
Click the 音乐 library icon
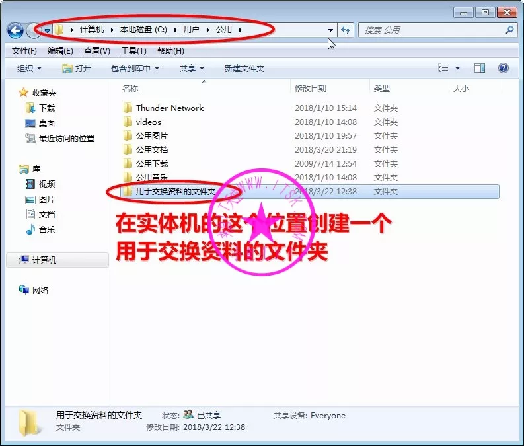click(x=30, y=229)
